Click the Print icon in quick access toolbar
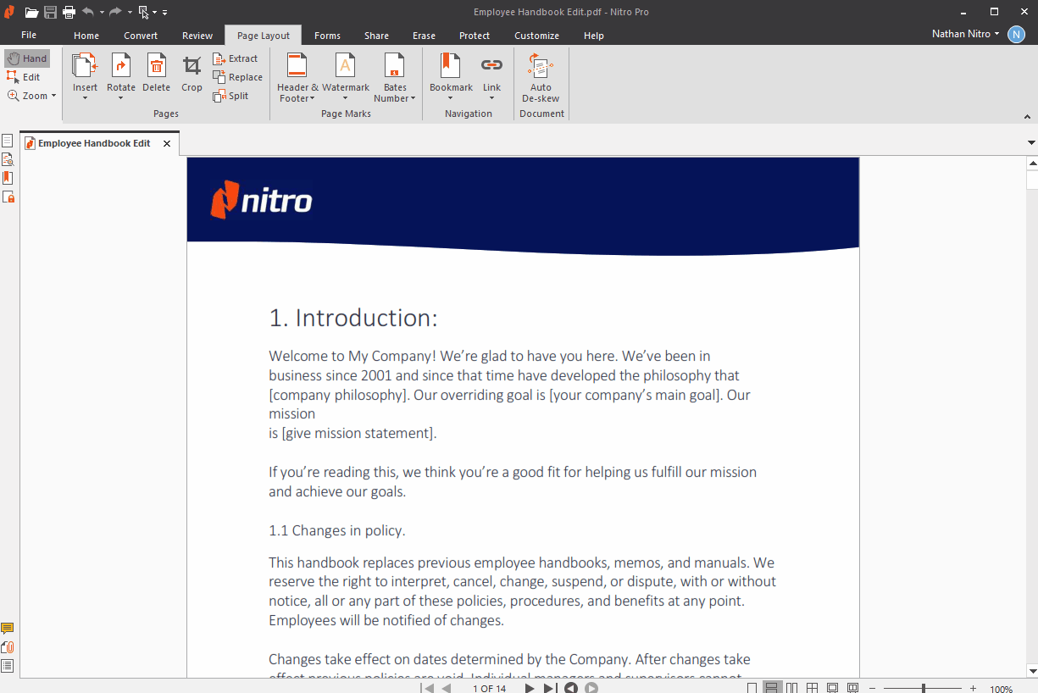Viewport: 1038px width, 693px height. coord(69,12)
